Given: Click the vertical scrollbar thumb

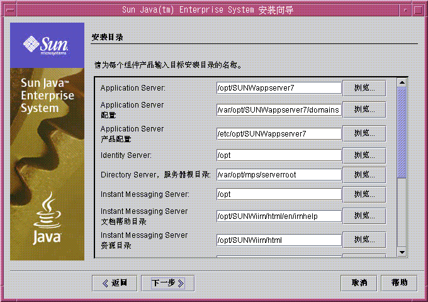Looking at the screenshot, I should coord(402,133).
